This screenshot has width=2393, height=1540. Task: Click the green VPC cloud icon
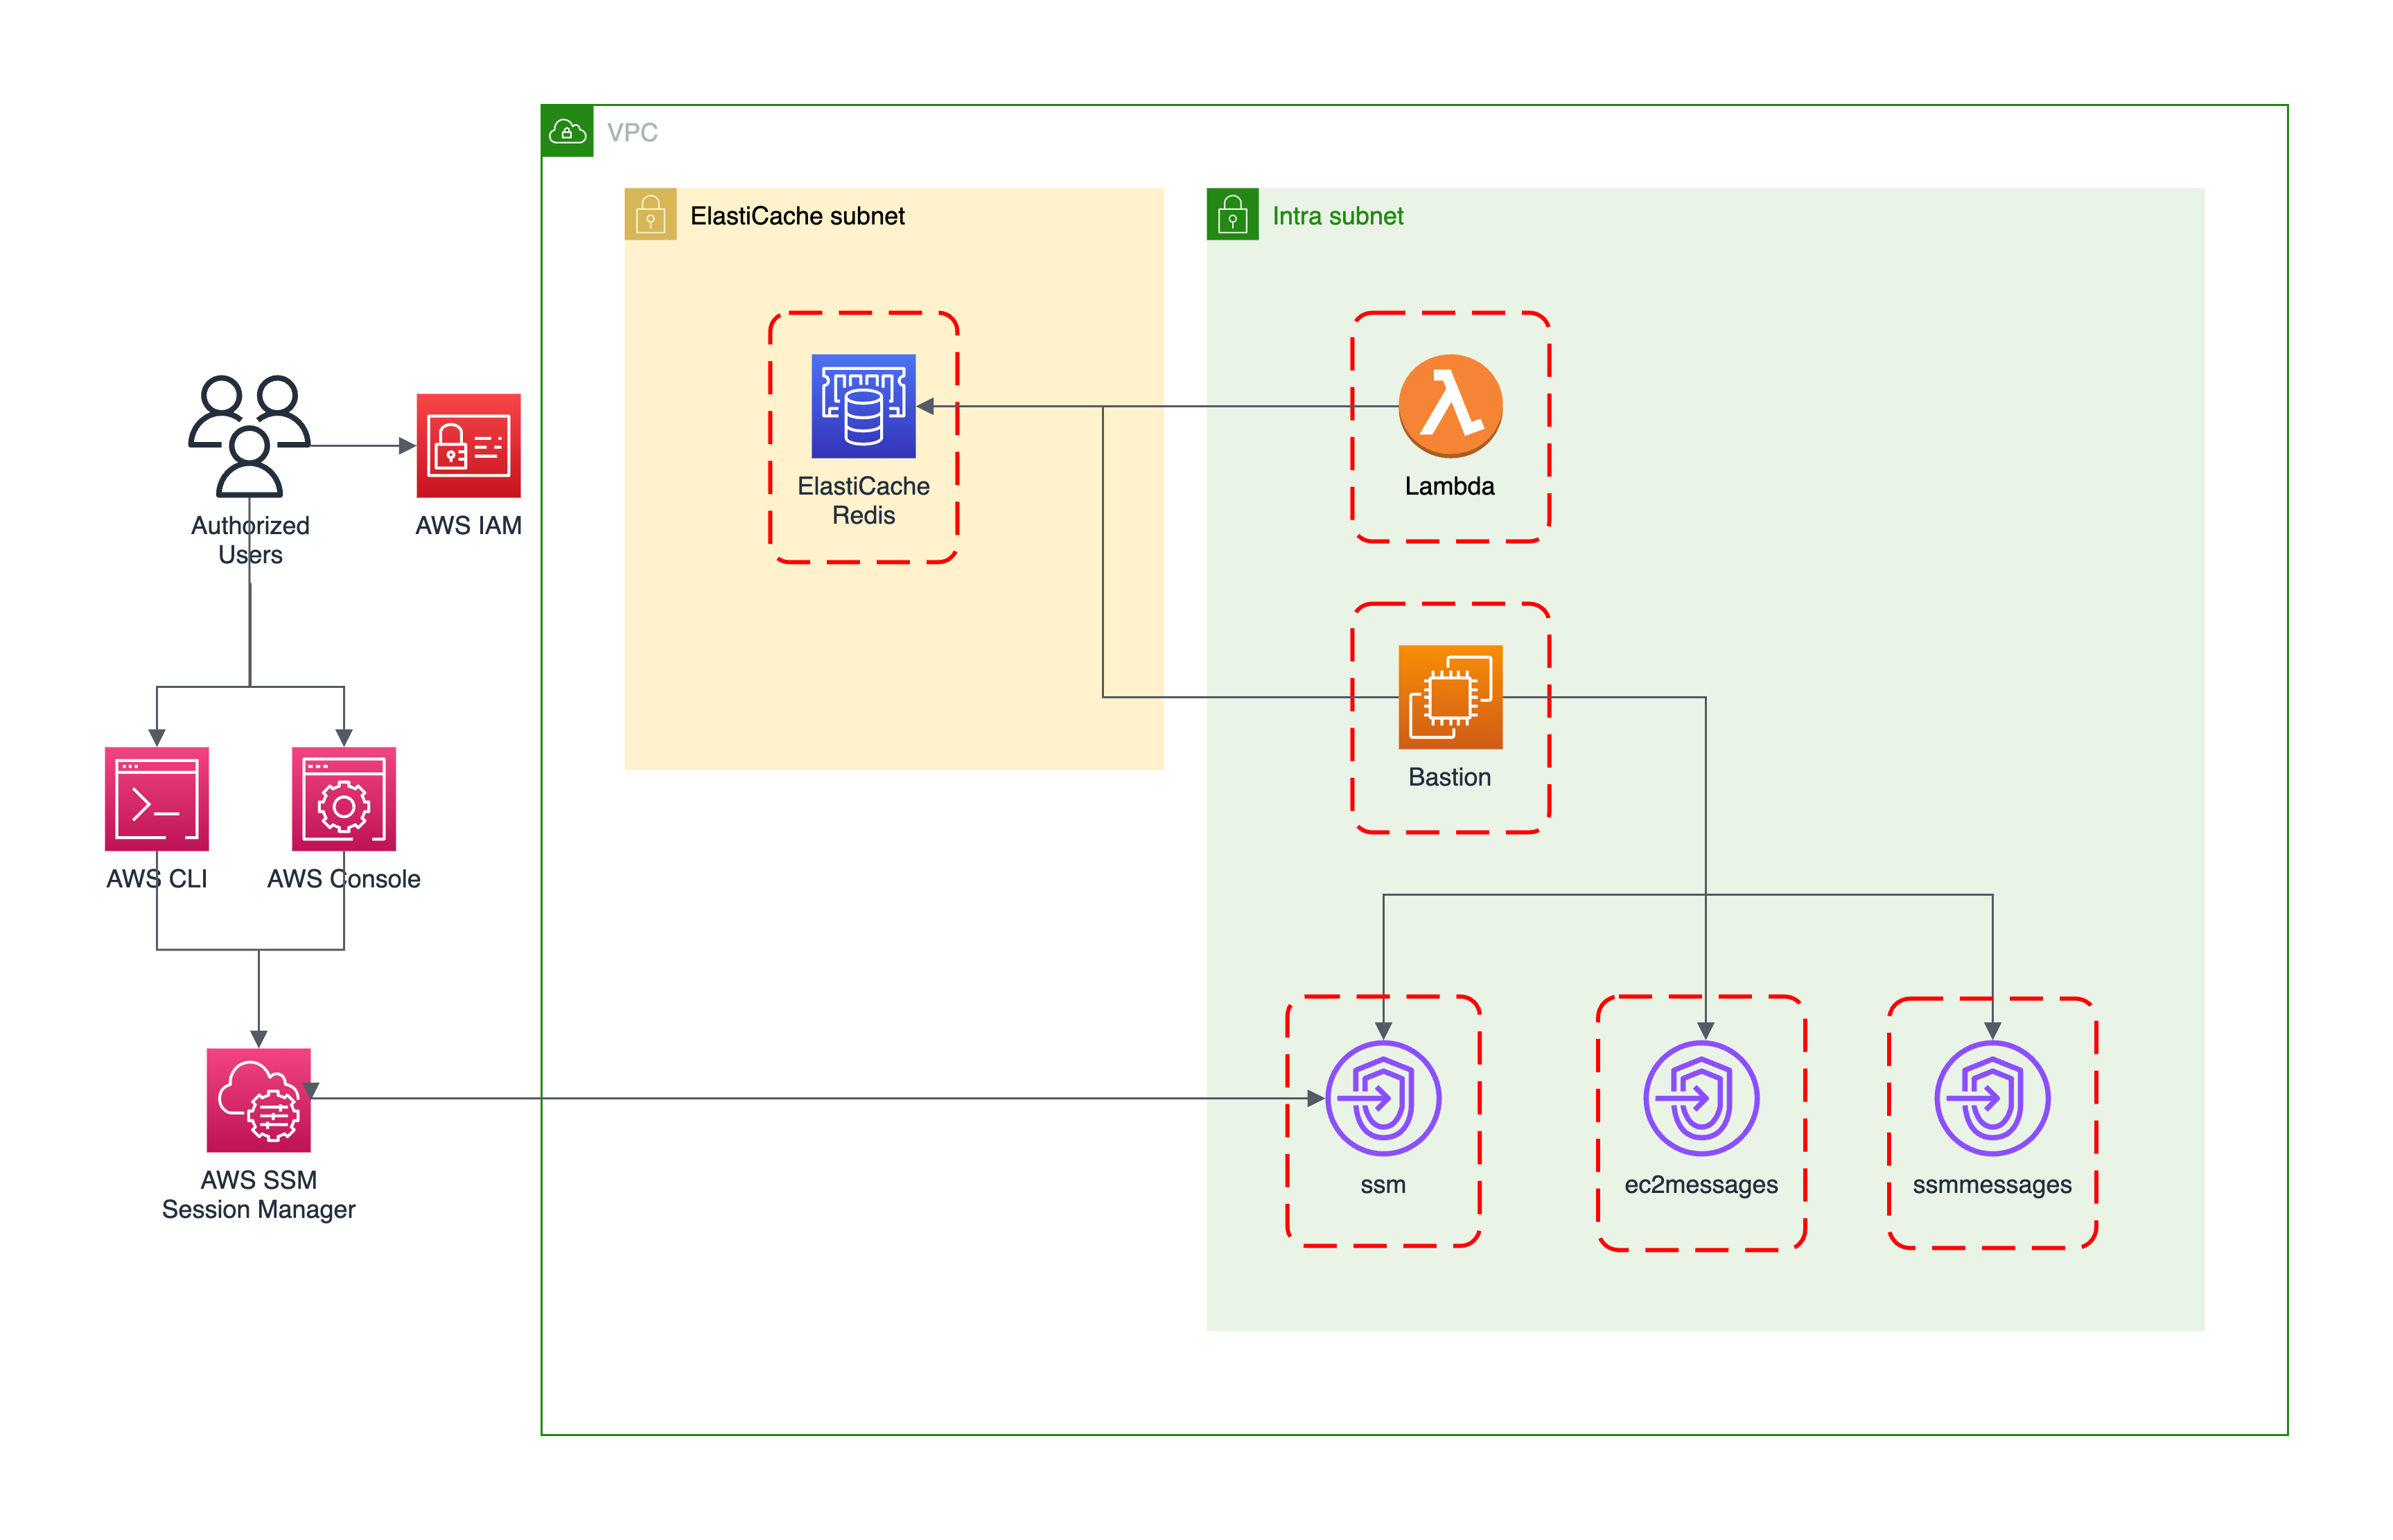coord(567,131)
